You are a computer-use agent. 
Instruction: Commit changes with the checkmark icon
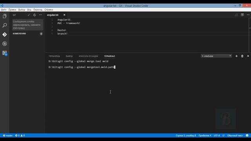point(29,15)
